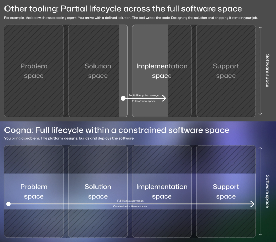Viewport: 276px width, 242px height.
Task: Click the 'Constrained software space' label
Action: (130, 206)
